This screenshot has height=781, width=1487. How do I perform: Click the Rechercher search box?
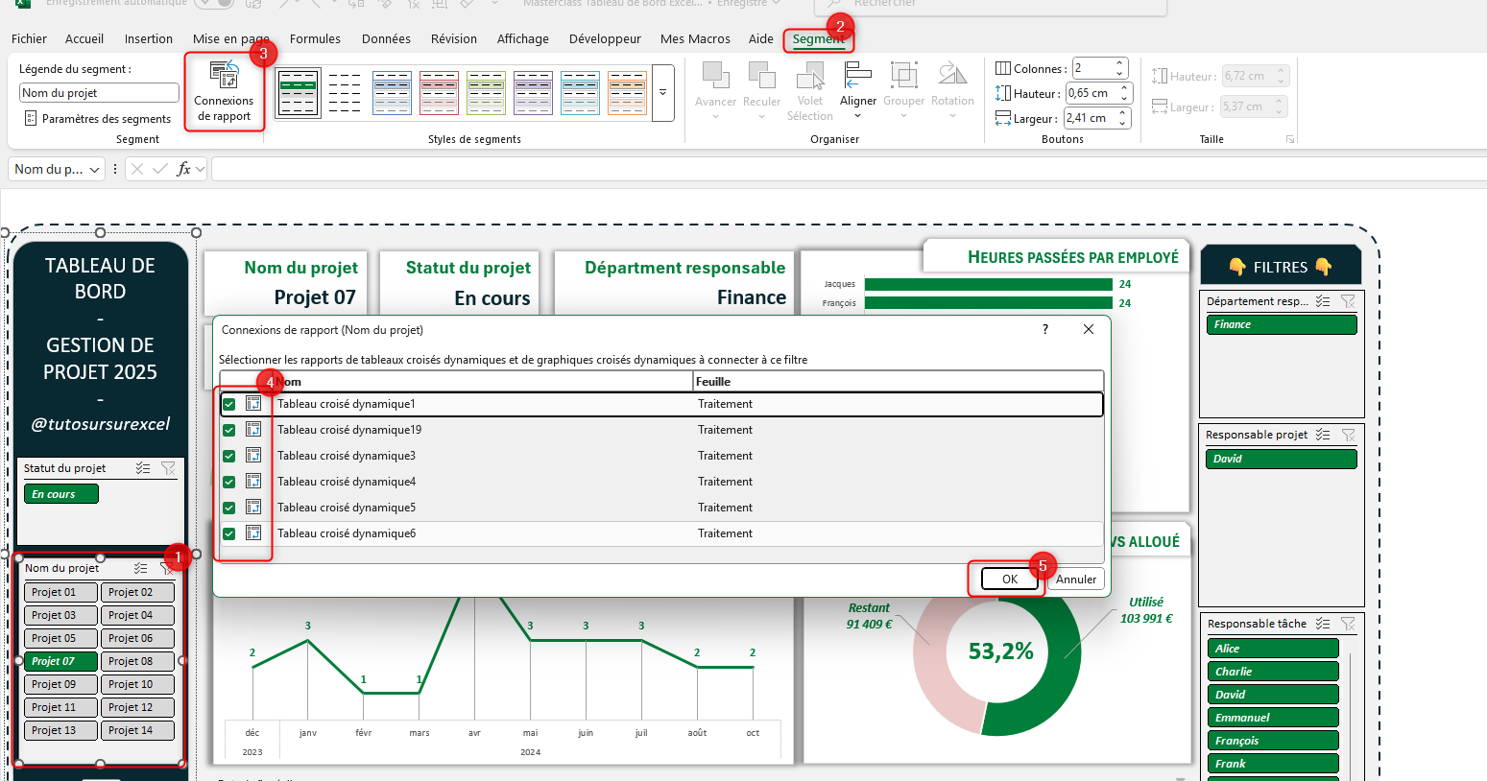click(x=991, y=5)
